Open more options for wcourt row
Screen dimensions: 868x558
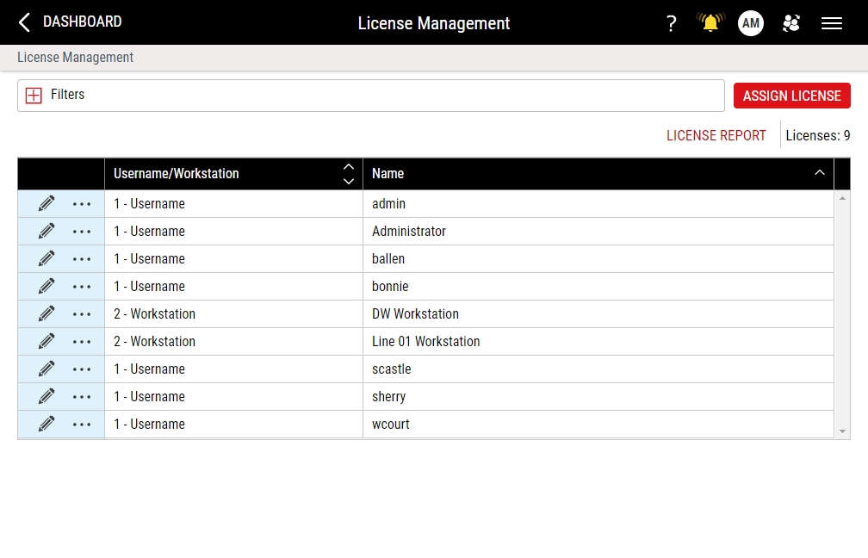pyautogui.click(x=82, y=425)
